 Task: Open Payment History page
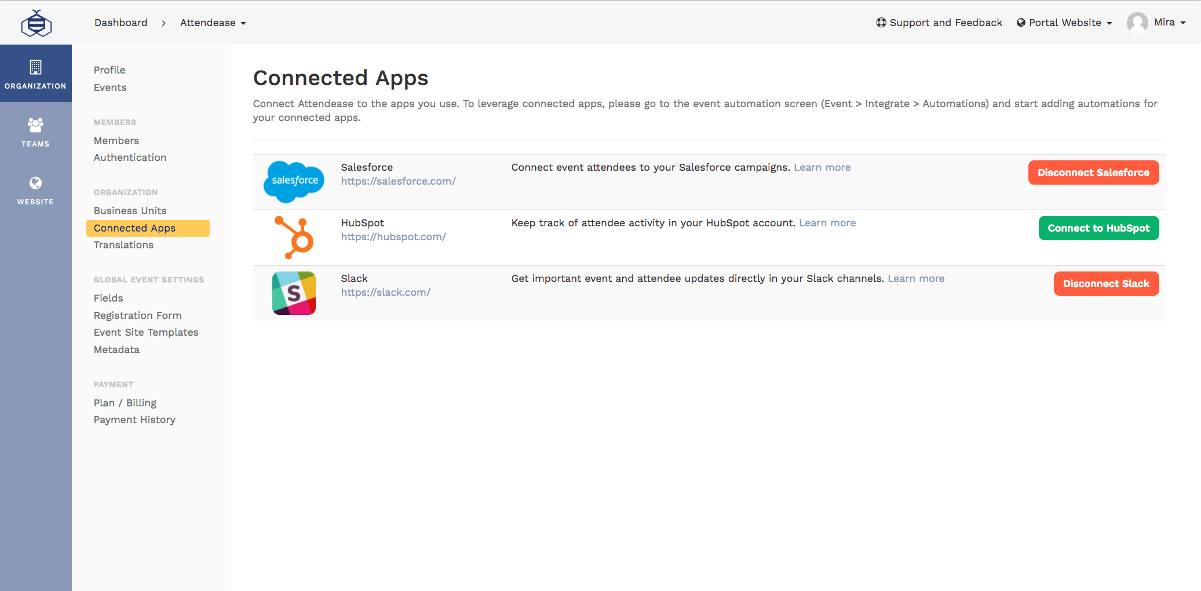point(134,420)
